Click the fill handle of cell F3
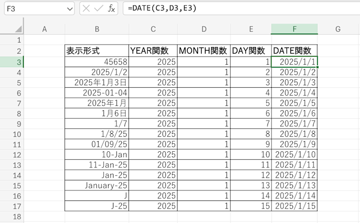The width and height of the screenshot is (360, 223). click(x=317, y=67)
